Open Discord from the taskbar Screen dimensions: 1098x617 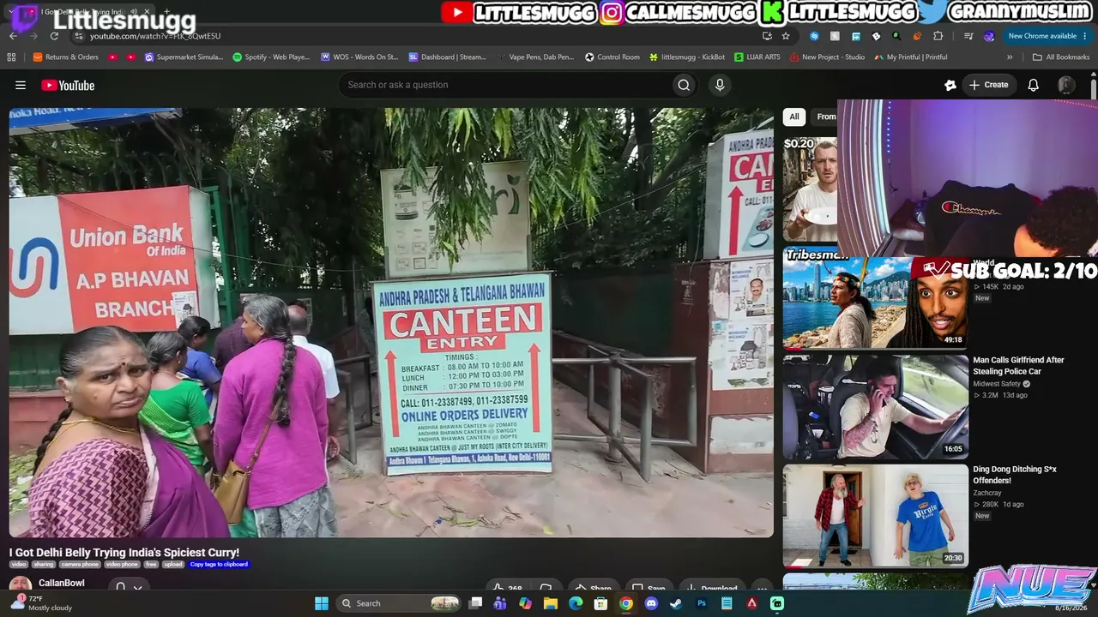[651, 603]
